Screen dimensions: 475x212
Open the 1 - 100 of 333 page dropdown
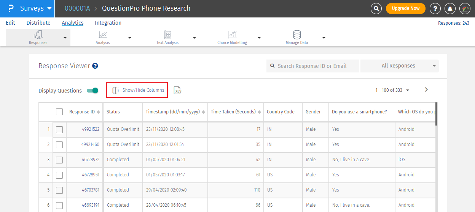[x=392, y=90]
